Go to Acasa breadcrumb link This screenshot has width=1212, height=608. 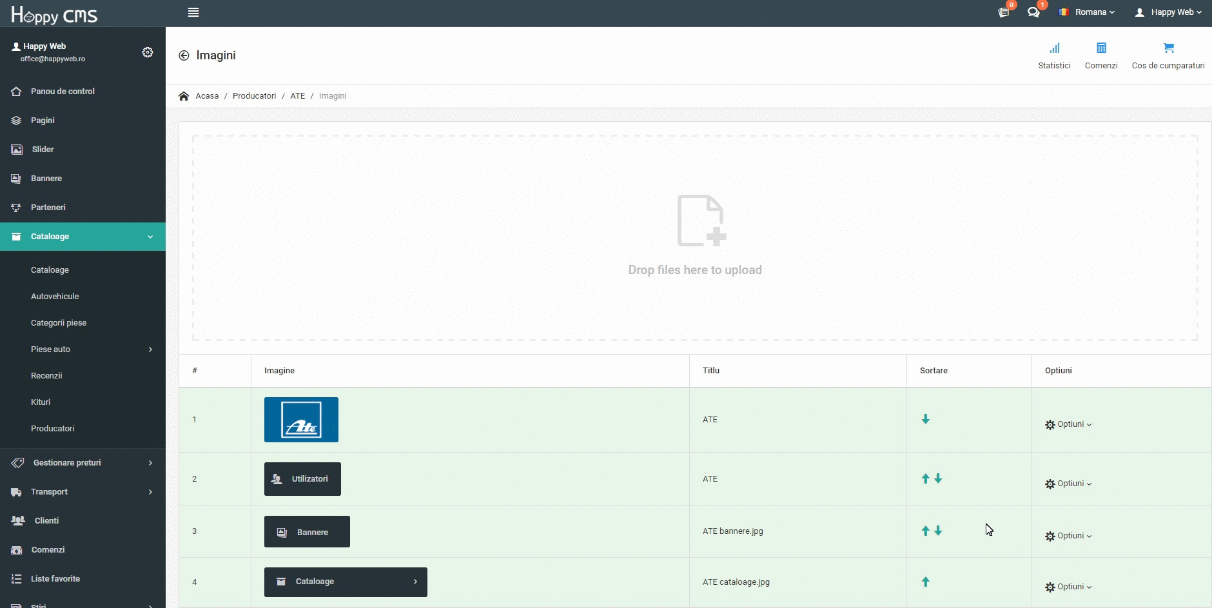[x=207, y=96]
